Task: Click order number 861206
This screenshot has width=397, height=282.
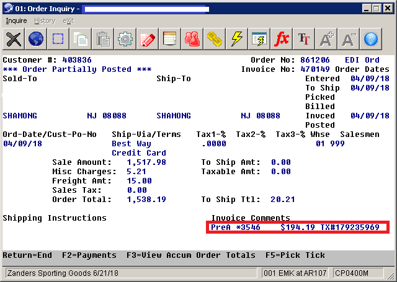Action: (x=314, y=60)
